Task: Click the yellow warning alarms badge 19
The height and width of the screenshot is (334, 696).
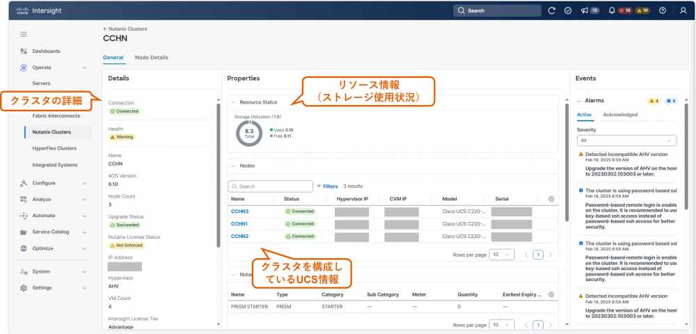Action: coord(642,10)
